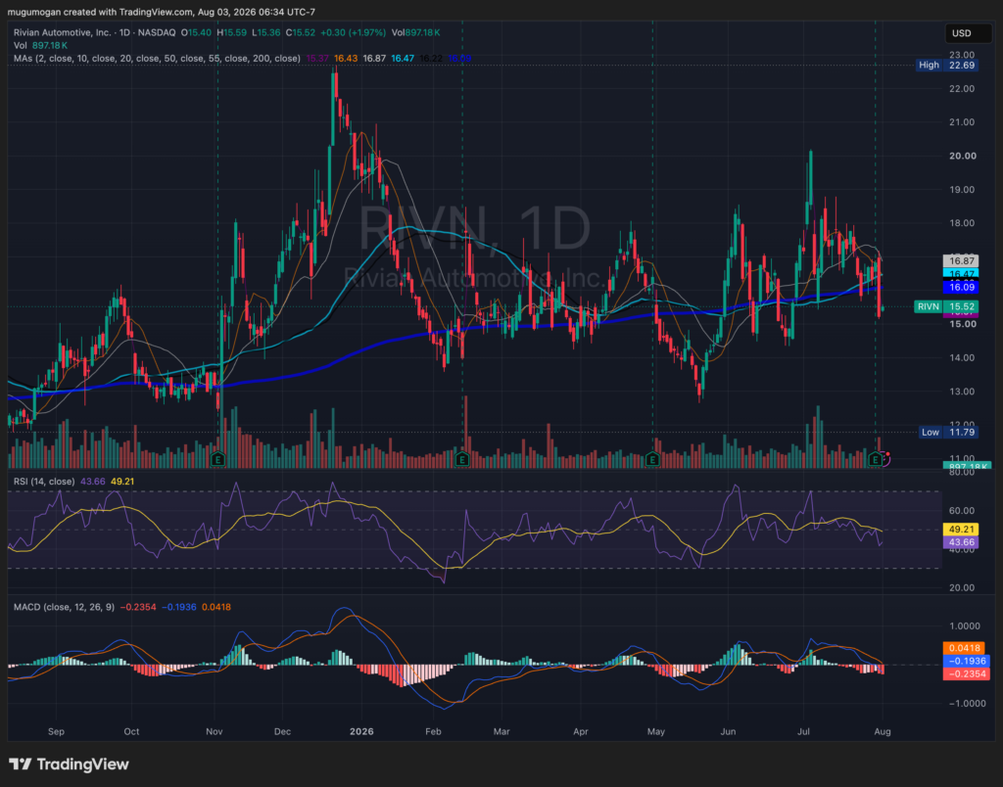The width and height of the screenshot is (1003, 787).
Task: Click the Oct label on time axis
Action: pos(131,731)
